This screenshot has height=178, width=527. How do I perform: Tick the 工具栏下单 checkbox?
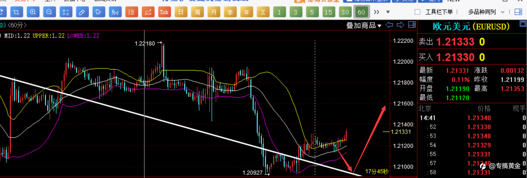[417, 12]
